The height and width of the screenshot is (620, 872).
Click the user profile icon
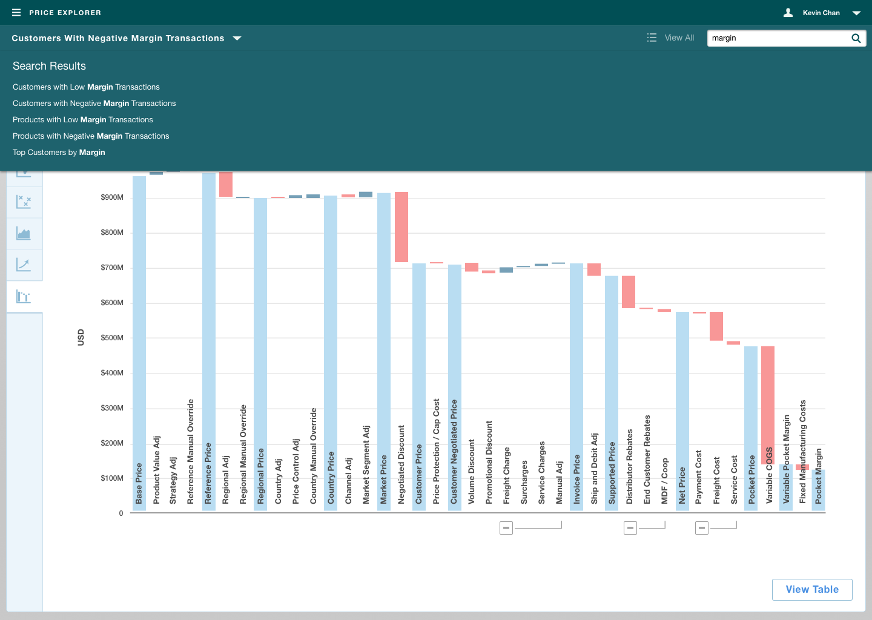pyautogui.click(x=788, y=13)
